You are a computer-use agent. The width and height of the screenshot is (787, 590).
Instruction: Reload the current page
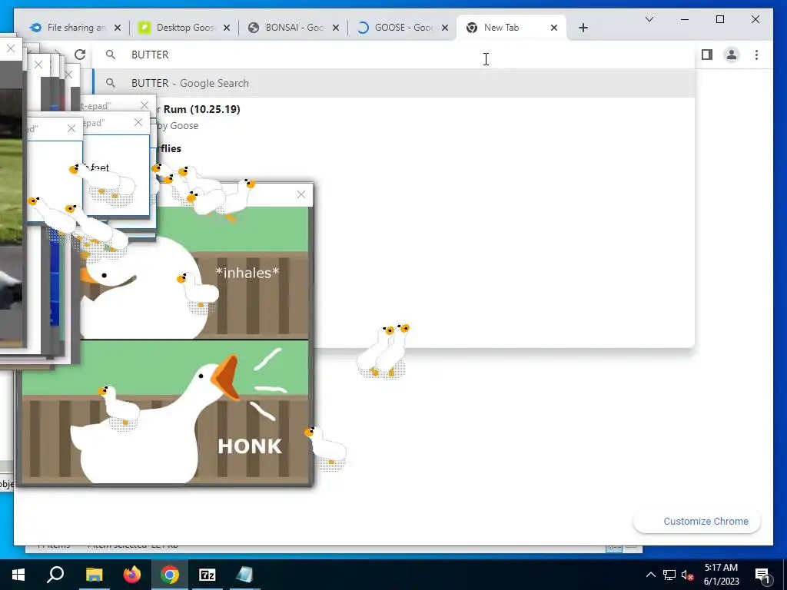[80, 55]
